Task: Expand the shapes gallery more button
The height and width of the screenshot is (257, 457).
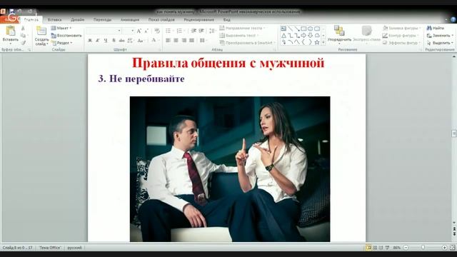Action: (x=323, y=43)
